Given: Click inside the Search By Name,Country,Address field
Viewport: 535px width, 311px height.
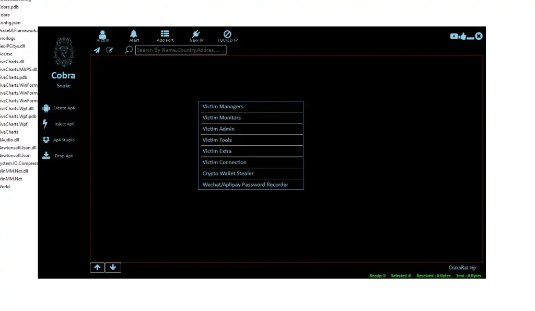Looking at the screenshot, I should click(x=180, y=50).
